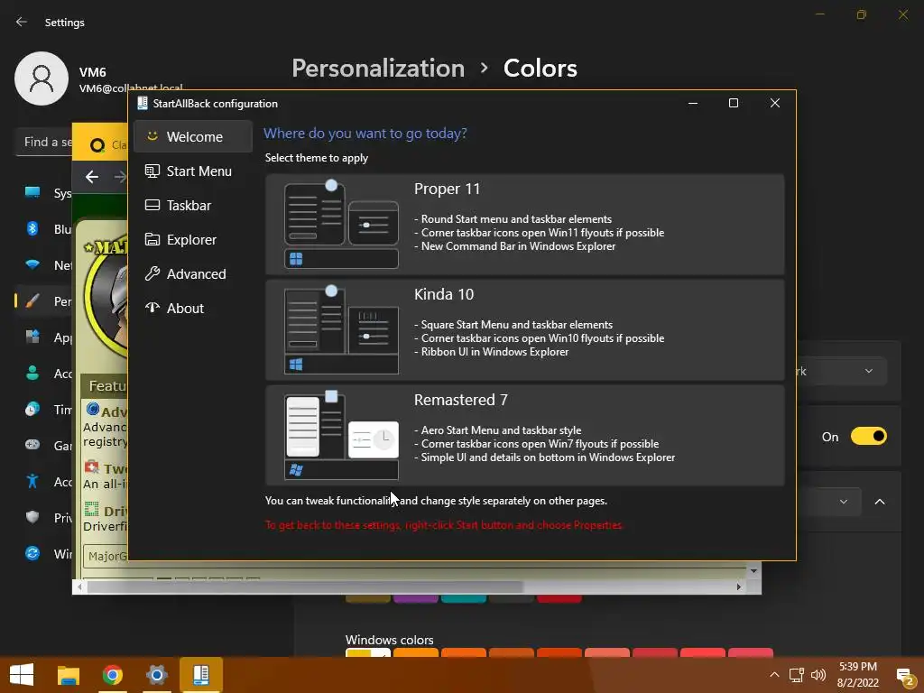The width and height of the screenshot is (924, 693).
Task: Collapse the accent color section chevron
Action: click(x=880, y=502)
